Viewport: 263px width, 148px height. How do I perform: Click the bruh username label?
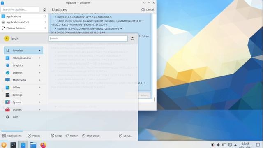(x=15, y=39)
